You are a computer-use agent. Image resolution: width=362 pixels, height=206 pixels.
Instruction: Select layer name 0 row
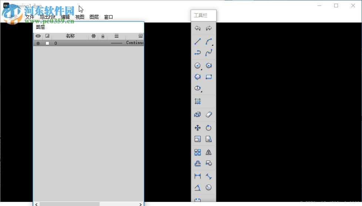(x=89, y=43)
